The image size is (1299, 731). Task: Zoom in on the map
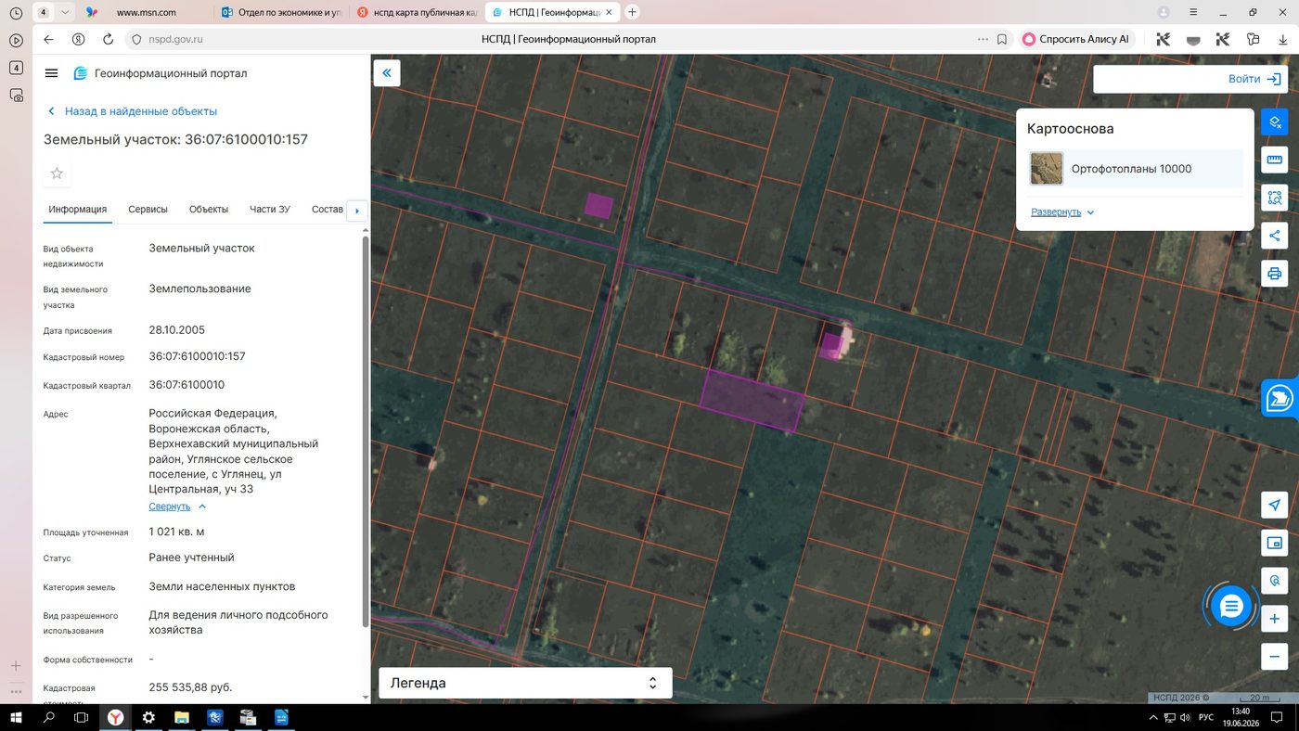point(1275,619)
